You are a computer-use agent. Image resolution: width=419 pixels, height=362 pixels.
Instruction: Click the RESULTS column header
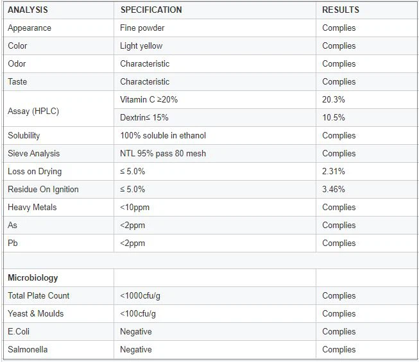tap(341, 10)
